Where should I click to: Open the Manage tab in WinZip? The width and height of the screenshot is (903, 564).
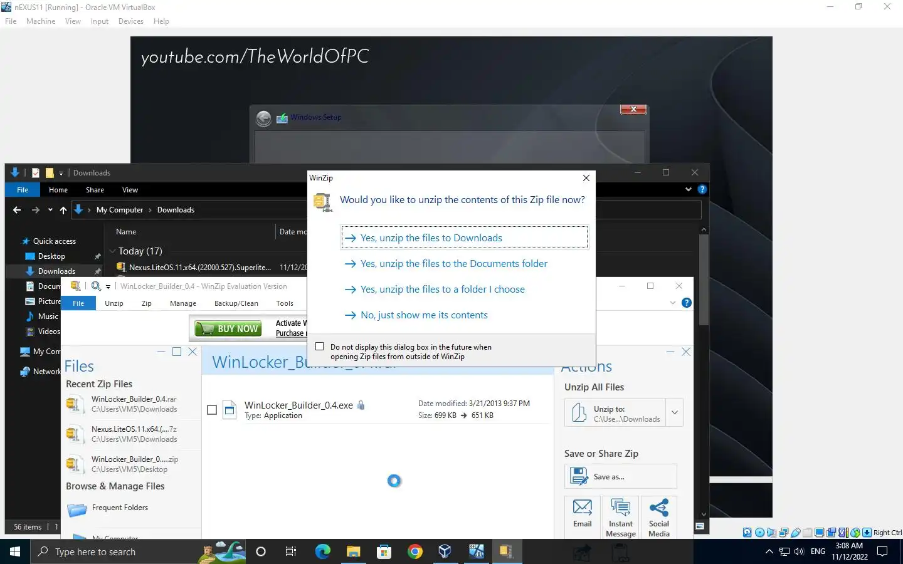[183, 303]
